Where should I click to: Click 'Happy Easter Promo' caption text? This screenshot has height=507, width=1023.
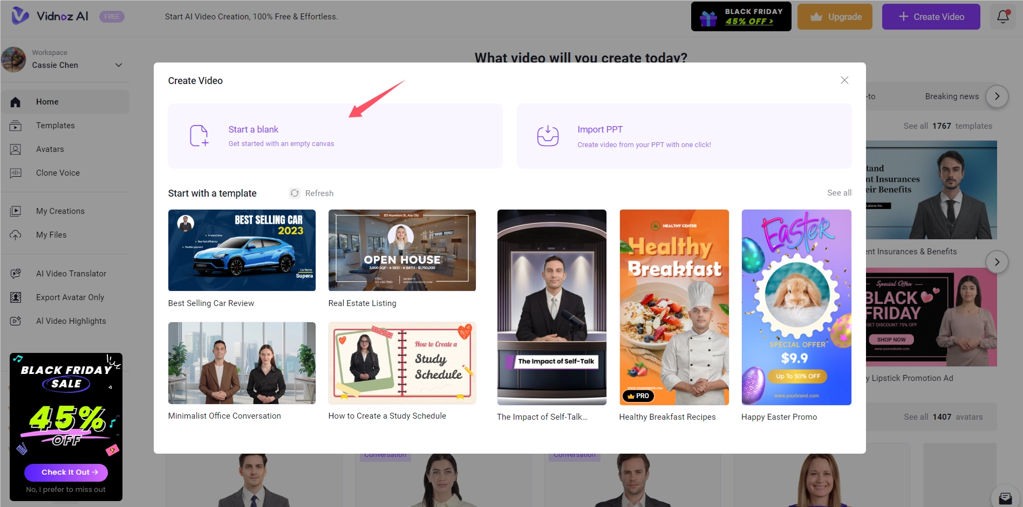coord(779,417)
